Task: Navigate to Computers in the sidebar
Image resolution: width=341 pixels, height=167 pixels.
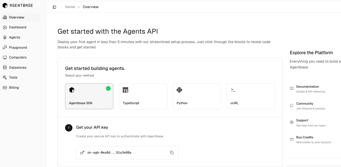Action: (21, 58)
